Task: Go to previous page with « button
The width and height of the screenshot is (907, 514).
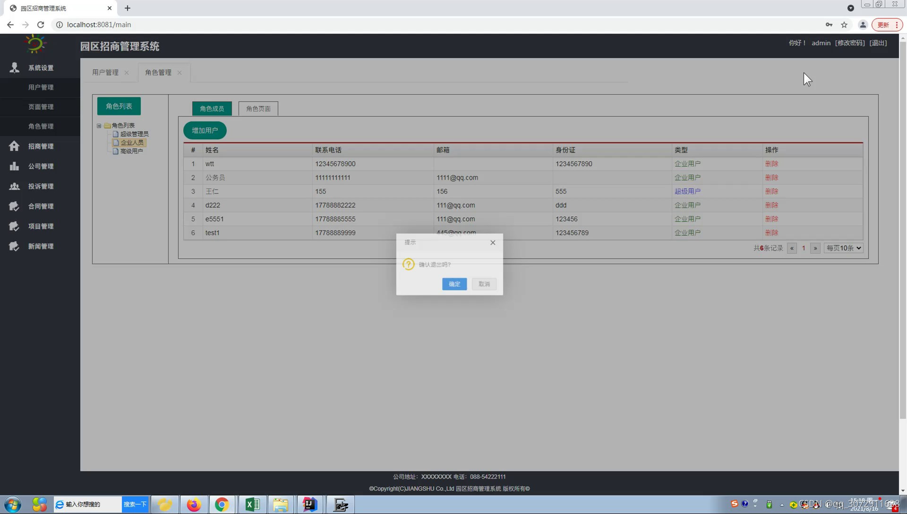Action: (x=792, y=248)
